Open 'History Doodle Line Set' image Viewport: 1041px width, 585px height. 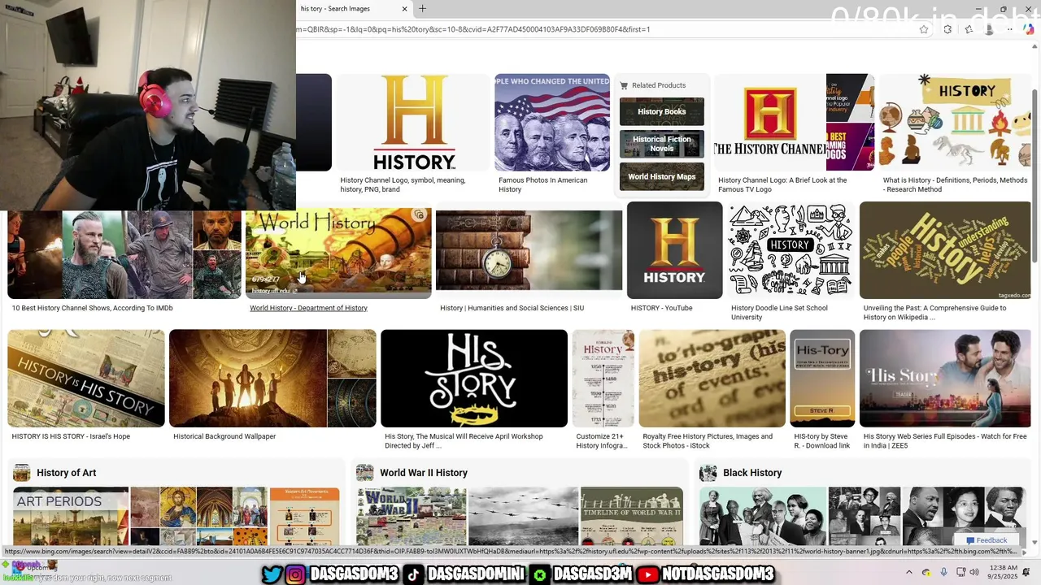[x=791, y=250]
